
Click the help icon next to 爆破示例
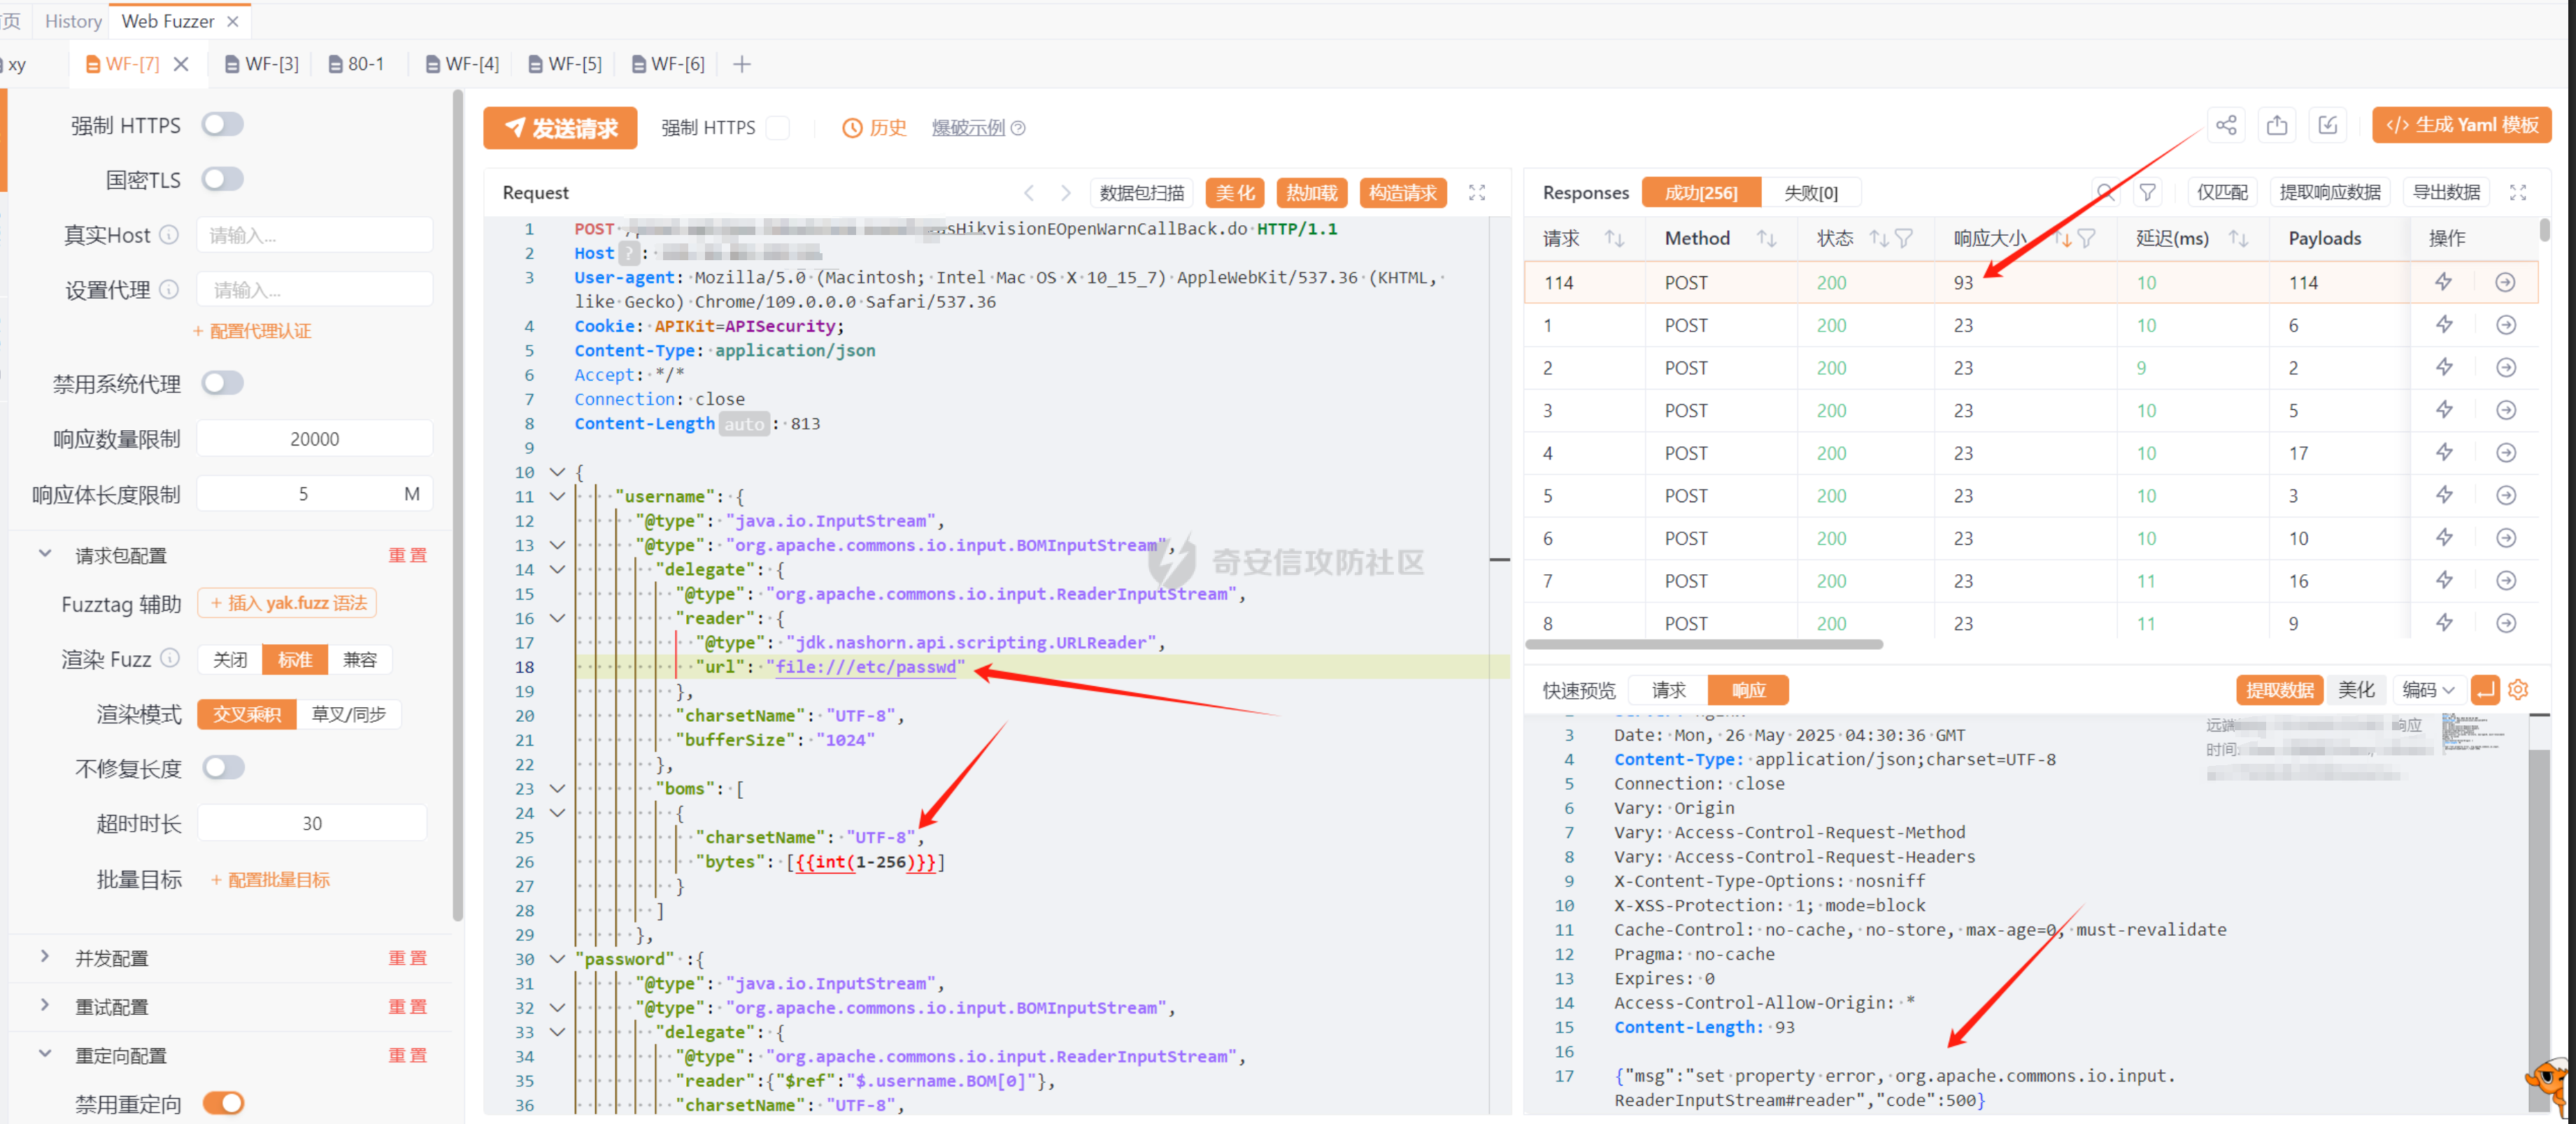click(1018, 128)
